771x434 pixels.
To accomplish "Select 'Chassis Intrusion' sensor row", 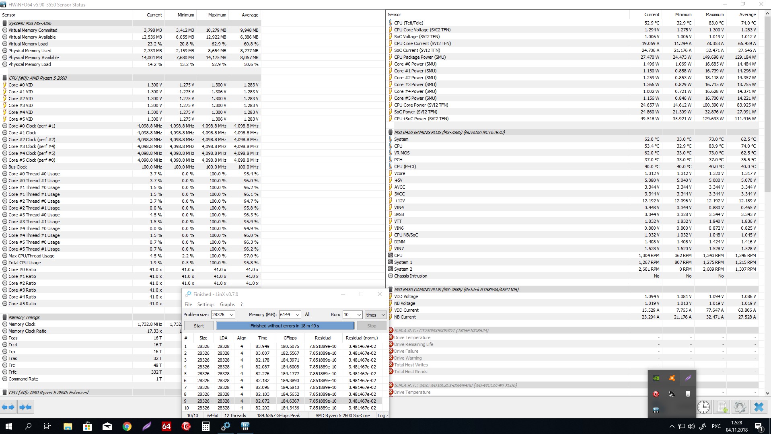I will 573,276.
